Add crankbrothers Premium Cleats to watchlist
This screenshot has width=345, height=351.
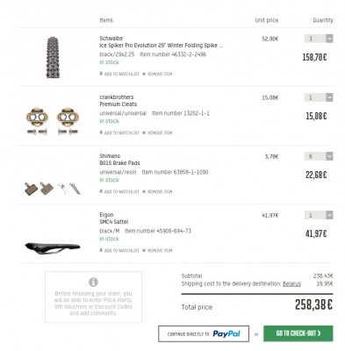click(x=119, y=133)
